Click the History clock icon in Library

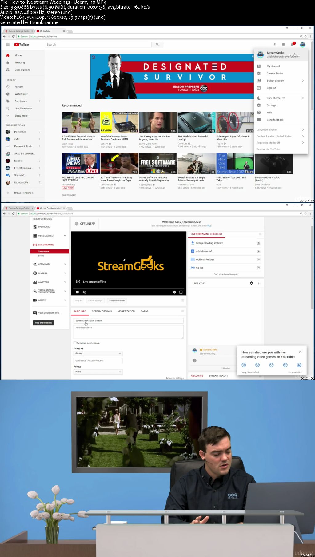8,87
